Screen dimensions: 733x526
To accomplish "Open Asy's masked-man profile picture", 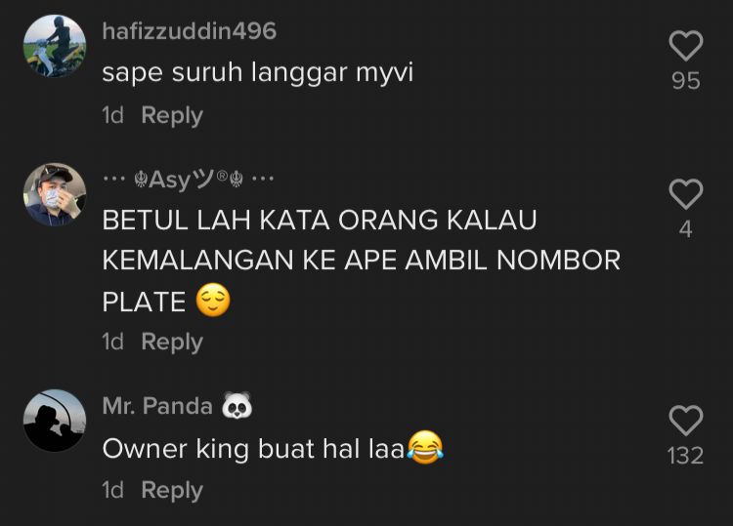I will (55, 194).
